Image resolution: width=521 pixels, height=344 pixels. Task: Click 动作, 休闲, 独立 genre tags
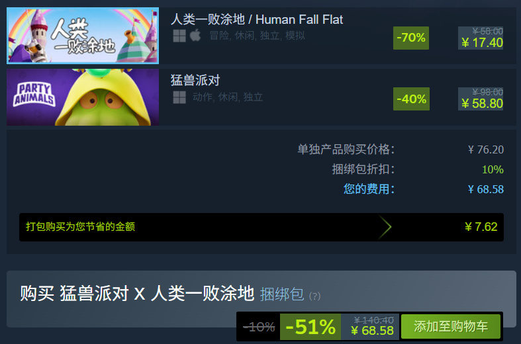click(228, 97)
